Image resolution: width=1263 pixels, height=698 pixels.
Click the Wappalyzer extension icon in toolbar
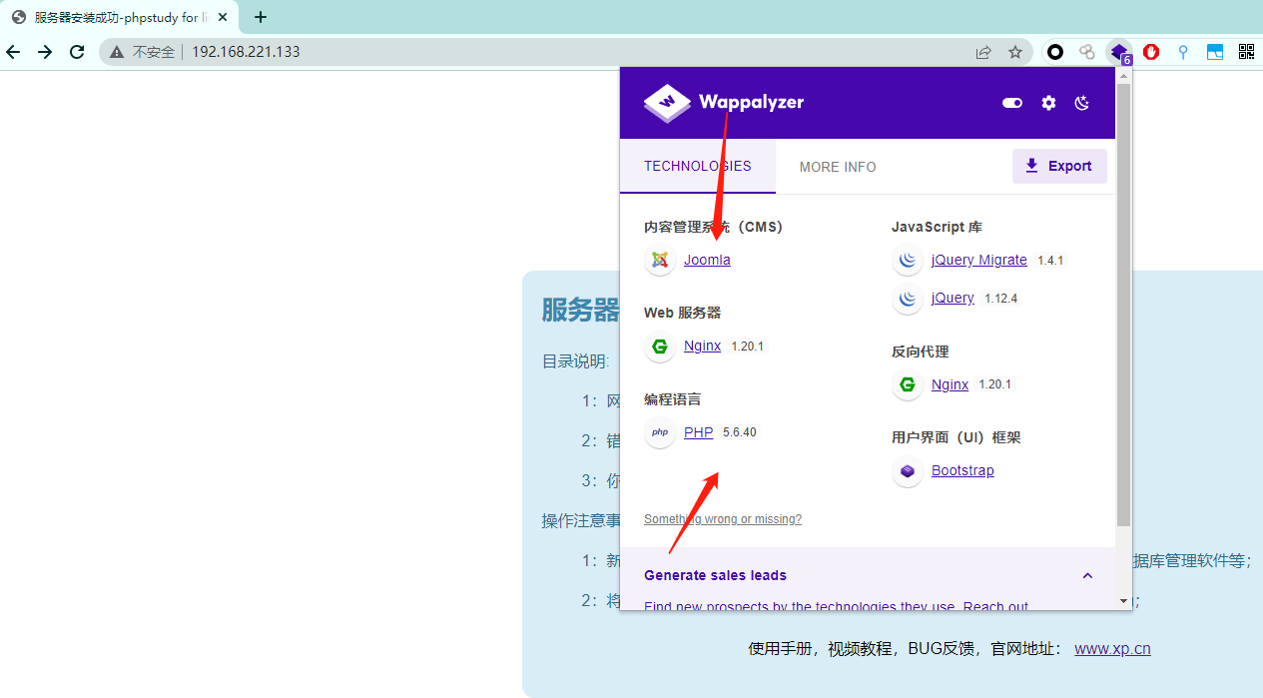click(1119, 52)
